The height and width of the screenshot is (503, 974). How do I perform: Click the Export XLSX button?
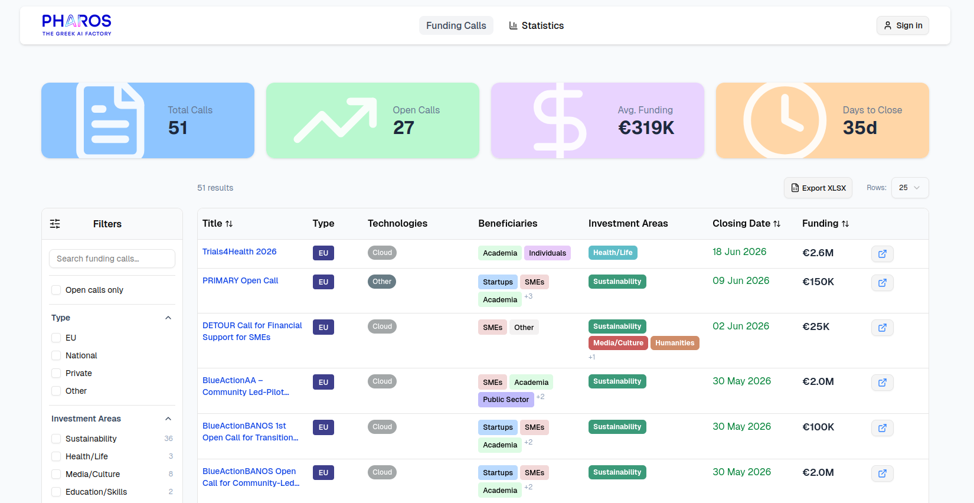pyautogui.click(x=818, y=188)
